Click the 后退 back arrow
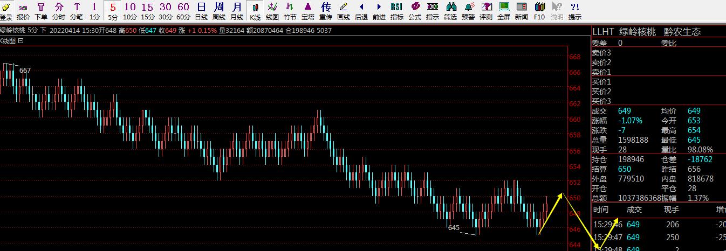 tap(361, 11)
